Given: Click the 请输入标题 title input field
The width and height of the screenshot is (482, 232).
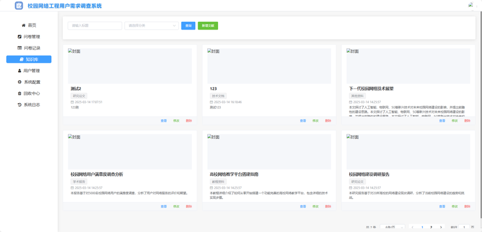Looking at the screenshot, I should click(x=95, y=26).
